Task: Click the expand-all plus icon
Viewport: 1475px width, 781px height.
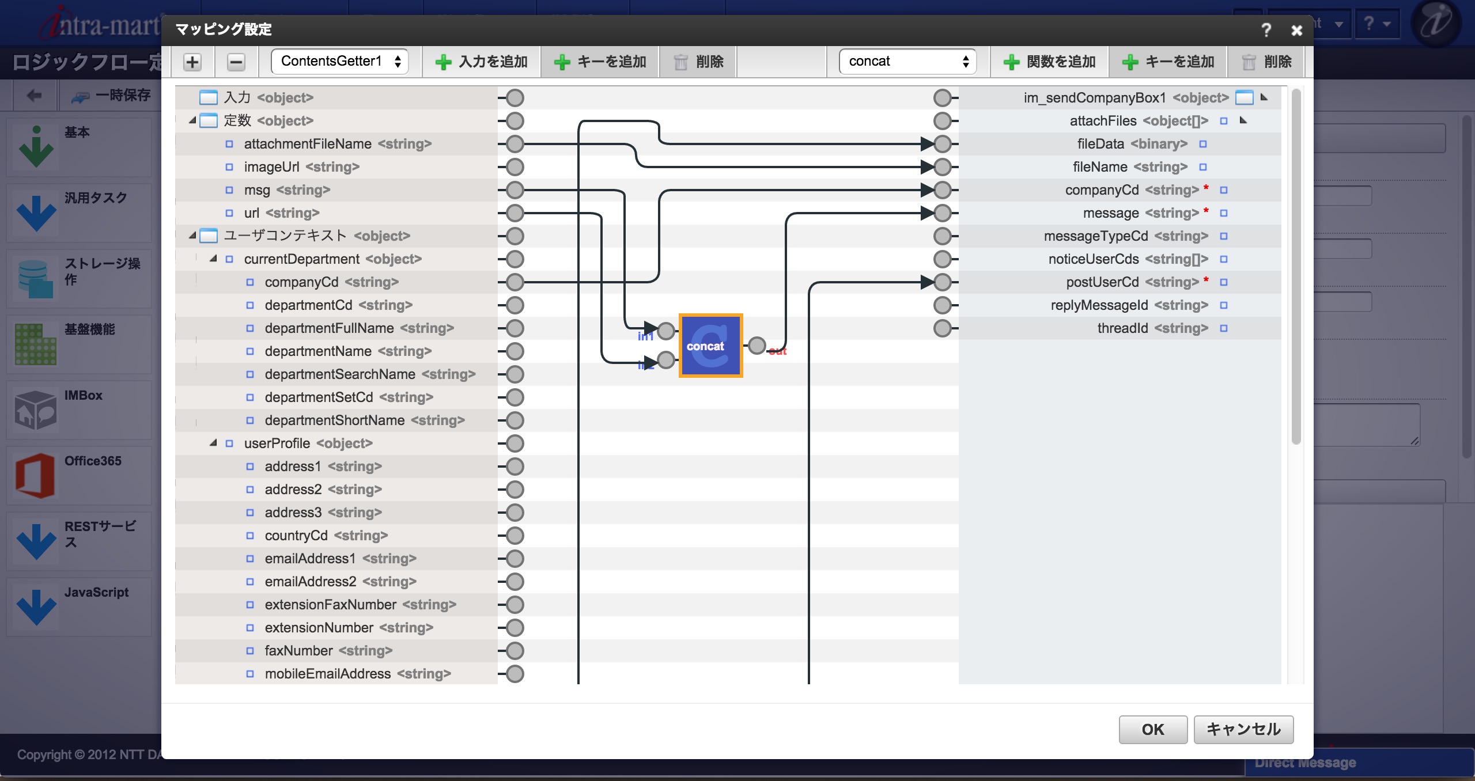Action: coord(192,62)
